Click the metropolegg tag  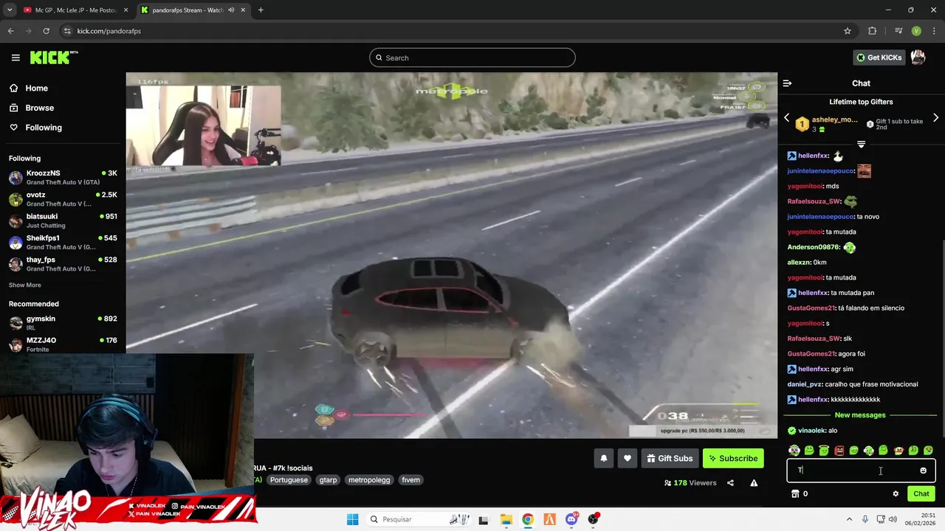[x=369, y=480]
